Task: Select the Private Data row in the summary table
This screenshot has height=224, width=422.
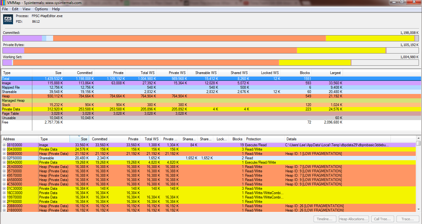Action: tap(211, 109)
